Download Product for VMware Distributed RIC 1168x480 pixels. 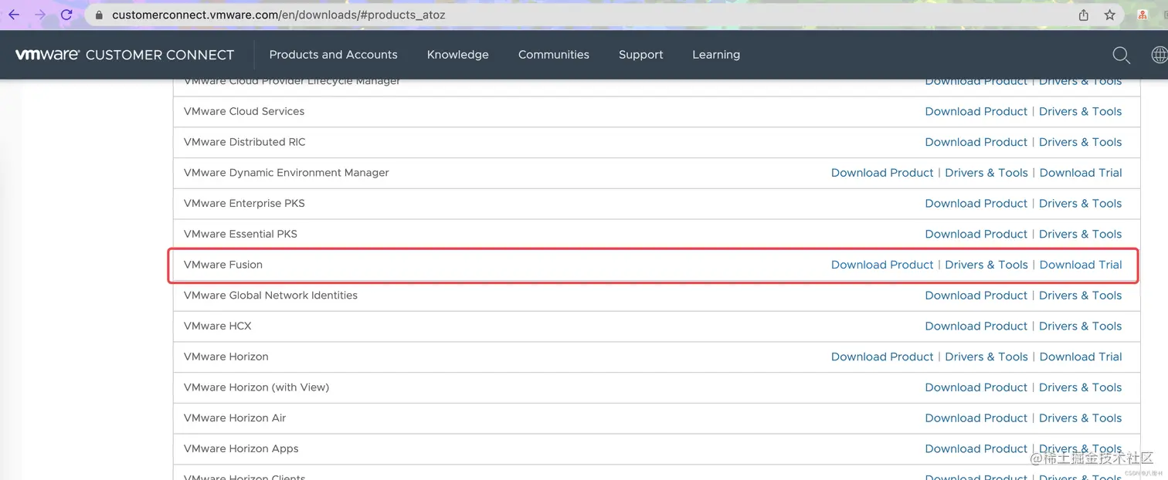click(x=976, y=142)
